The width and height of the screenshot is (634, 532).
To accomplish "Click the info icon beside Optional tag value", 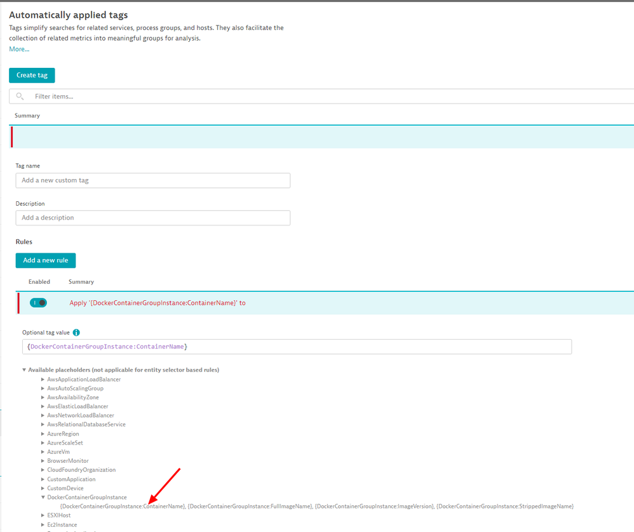I will 76,333.
